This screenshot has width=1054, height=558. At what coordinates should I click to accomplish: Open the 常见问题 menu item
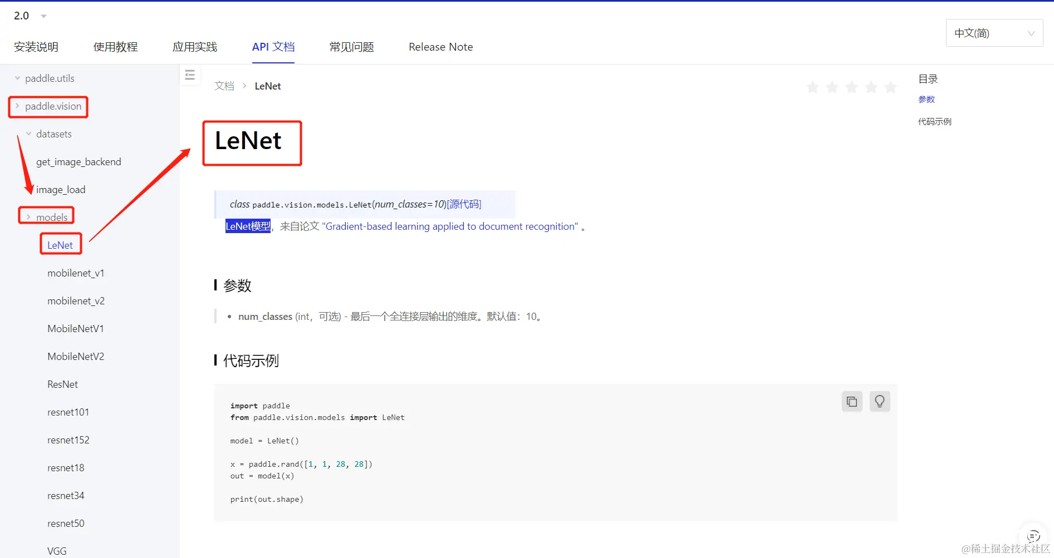click(351, 47)
